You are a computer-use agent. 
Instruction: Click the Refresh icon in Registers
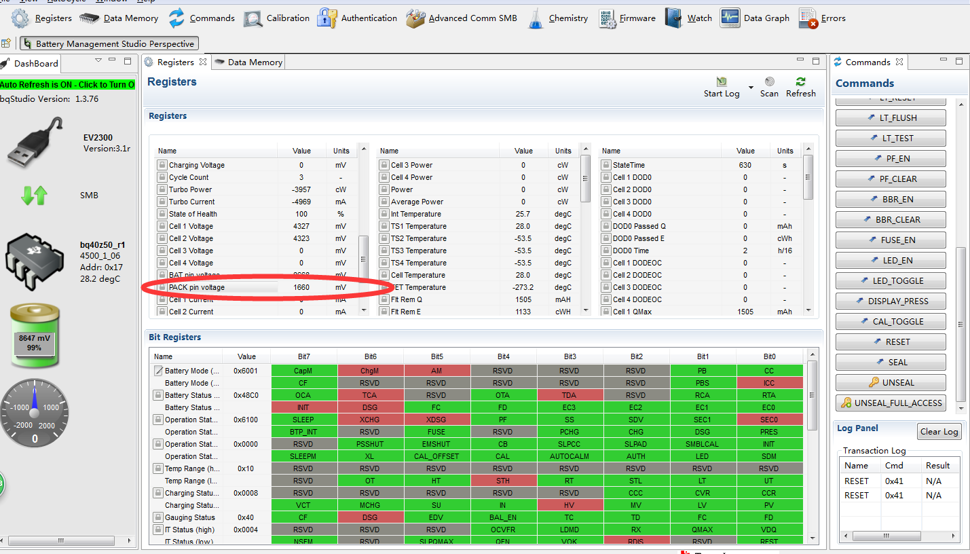pos(801,82)
